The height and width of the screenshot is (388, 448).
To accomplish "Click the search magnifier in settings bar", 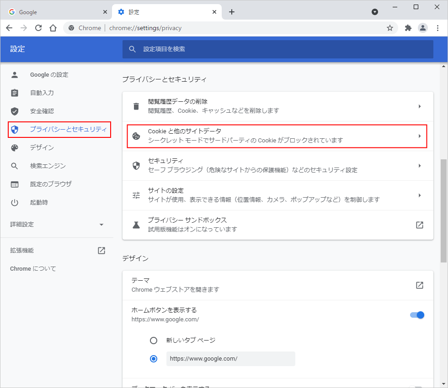I will pos(132,49).
